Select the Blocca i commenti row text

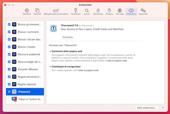coord(28,32)
